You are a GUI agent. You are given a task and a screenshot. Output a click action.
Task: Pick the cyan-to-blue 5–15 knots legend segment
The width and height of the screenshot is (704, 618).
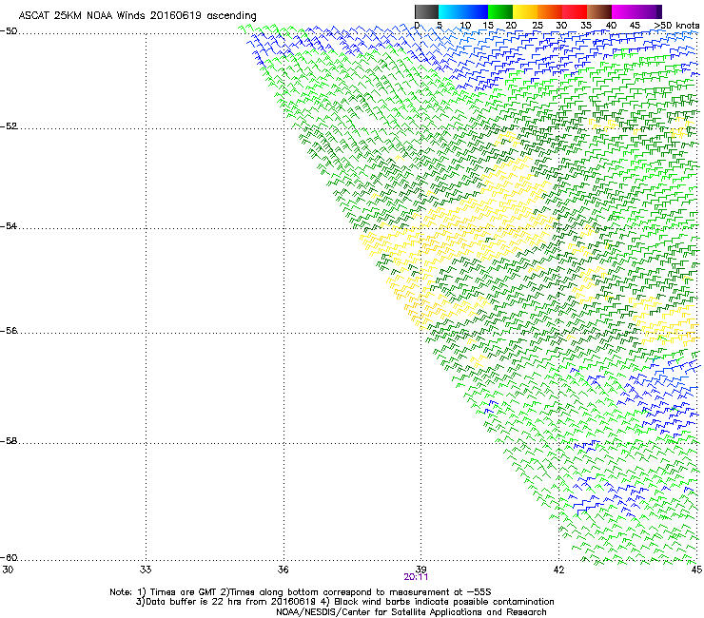[463, 11]
